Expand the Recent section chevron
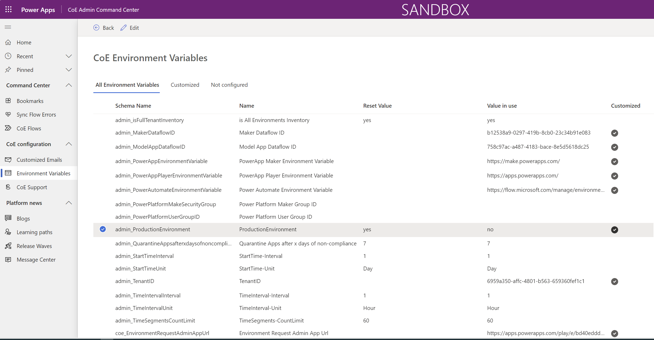Screen dimensions: 654x340 tap(69, 56)
